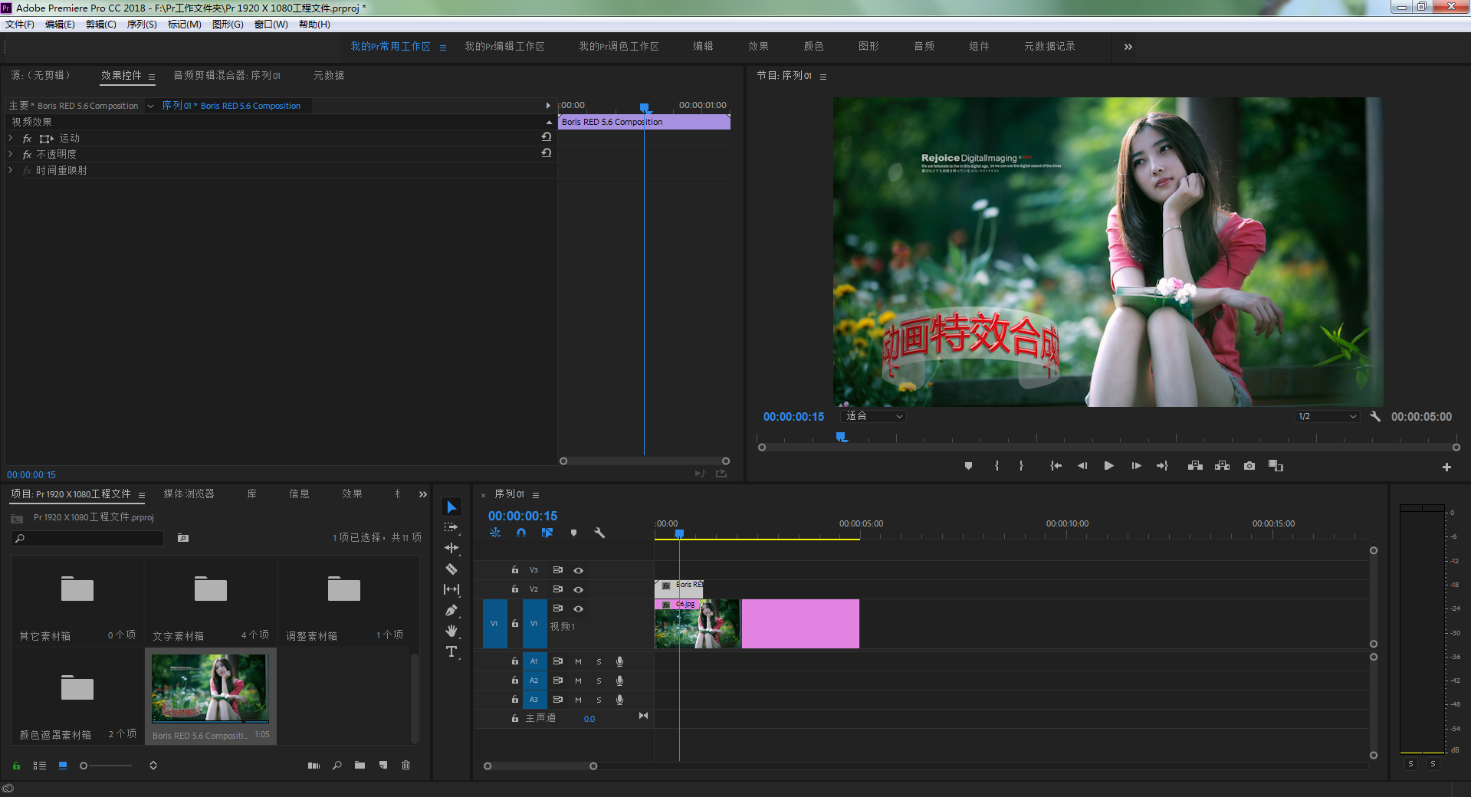Open the 文件(F) menu
Image resolution: width=1471 pixels, height=797 pixels.
(20, 25)
